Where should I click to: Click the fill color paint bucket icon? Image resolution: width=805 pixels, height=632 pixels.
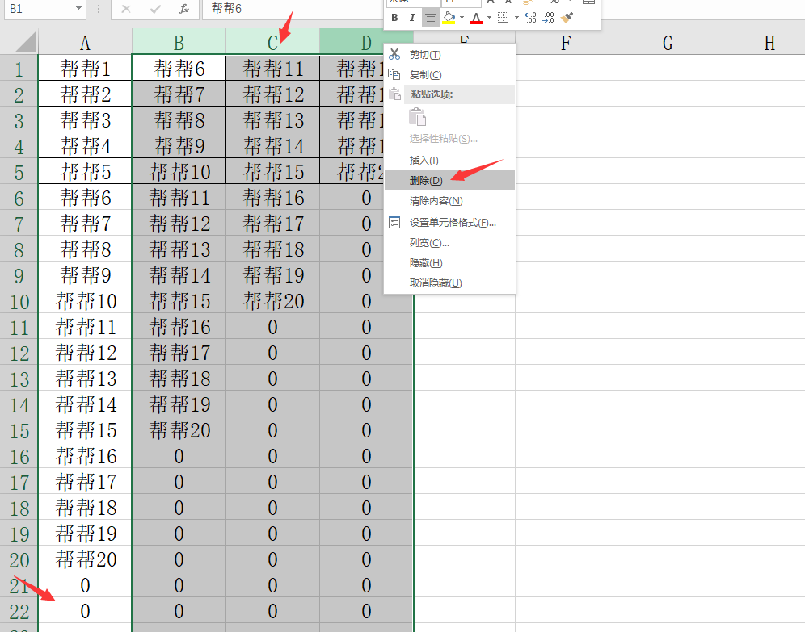pos(449,18)
